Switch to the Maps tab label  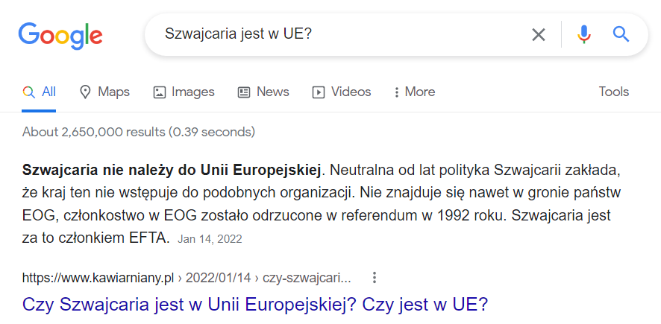113,92
